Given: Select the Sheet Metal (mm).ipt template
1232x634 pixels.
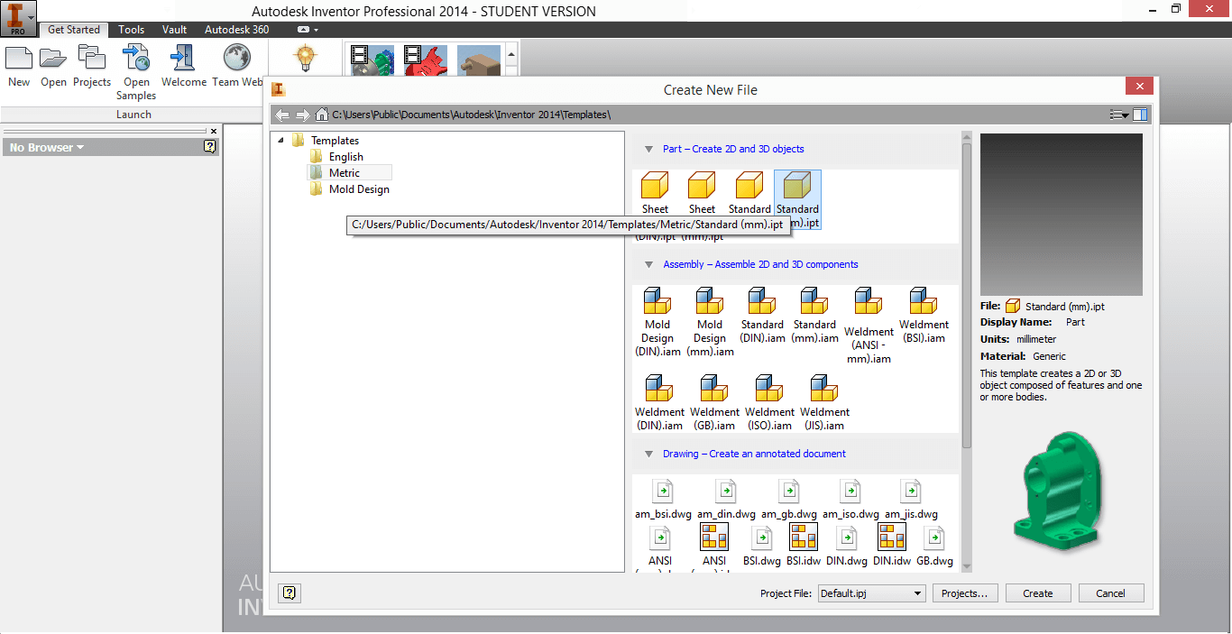Looking at the screenshot, I should coord(702,204).
